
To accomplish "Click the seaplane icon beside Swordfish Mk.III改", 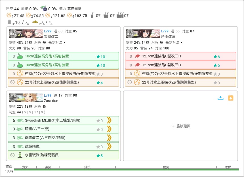I will (20, 120).
